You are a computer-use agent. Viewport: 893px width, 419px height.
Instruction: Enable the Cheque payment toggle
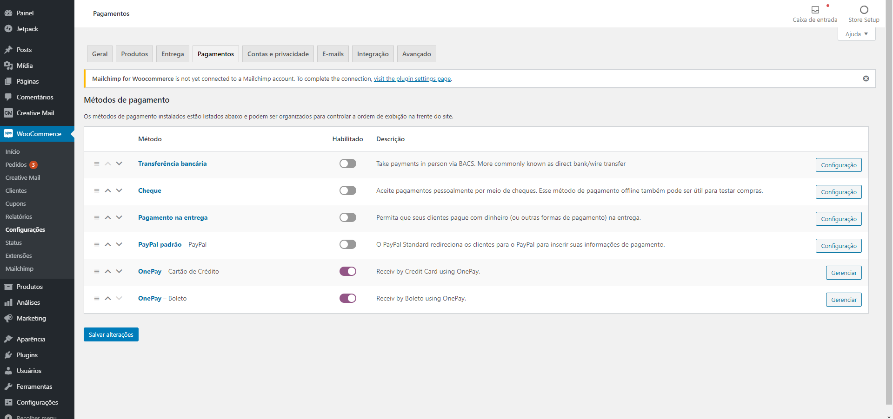(347, 190)
